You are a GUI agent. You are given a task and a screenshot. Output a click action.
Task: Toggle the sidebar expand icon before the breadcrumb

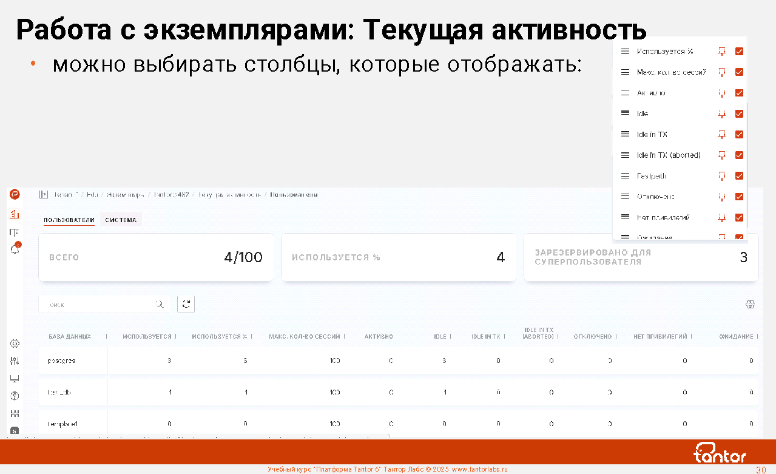(x=43, y=195)
